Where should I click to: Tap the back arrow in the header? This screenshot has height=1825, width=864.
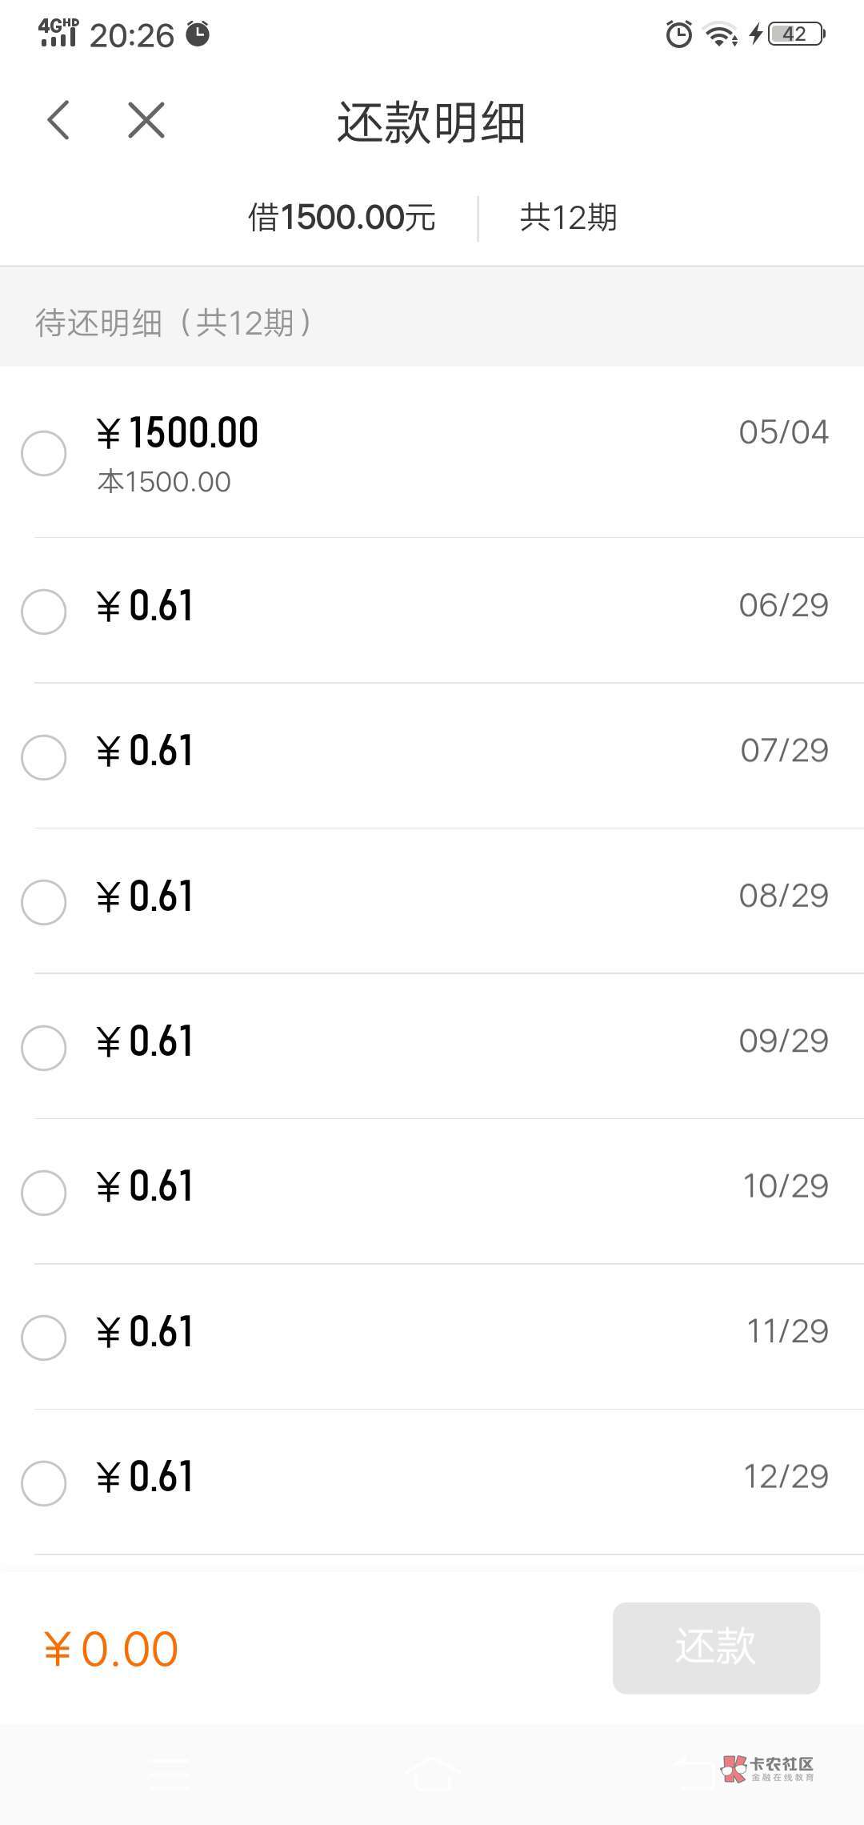pos(58,121)
